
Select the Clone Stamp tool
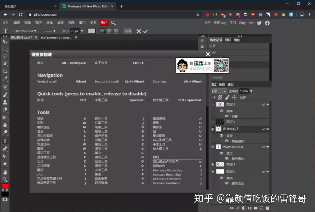point(5,102)
